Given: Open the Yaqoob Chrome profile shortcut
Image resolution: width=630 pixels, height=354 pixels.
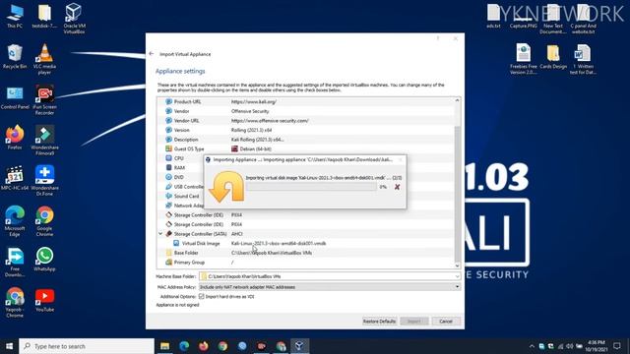Looking at the screenshot, I should click(x=15, y=303).
